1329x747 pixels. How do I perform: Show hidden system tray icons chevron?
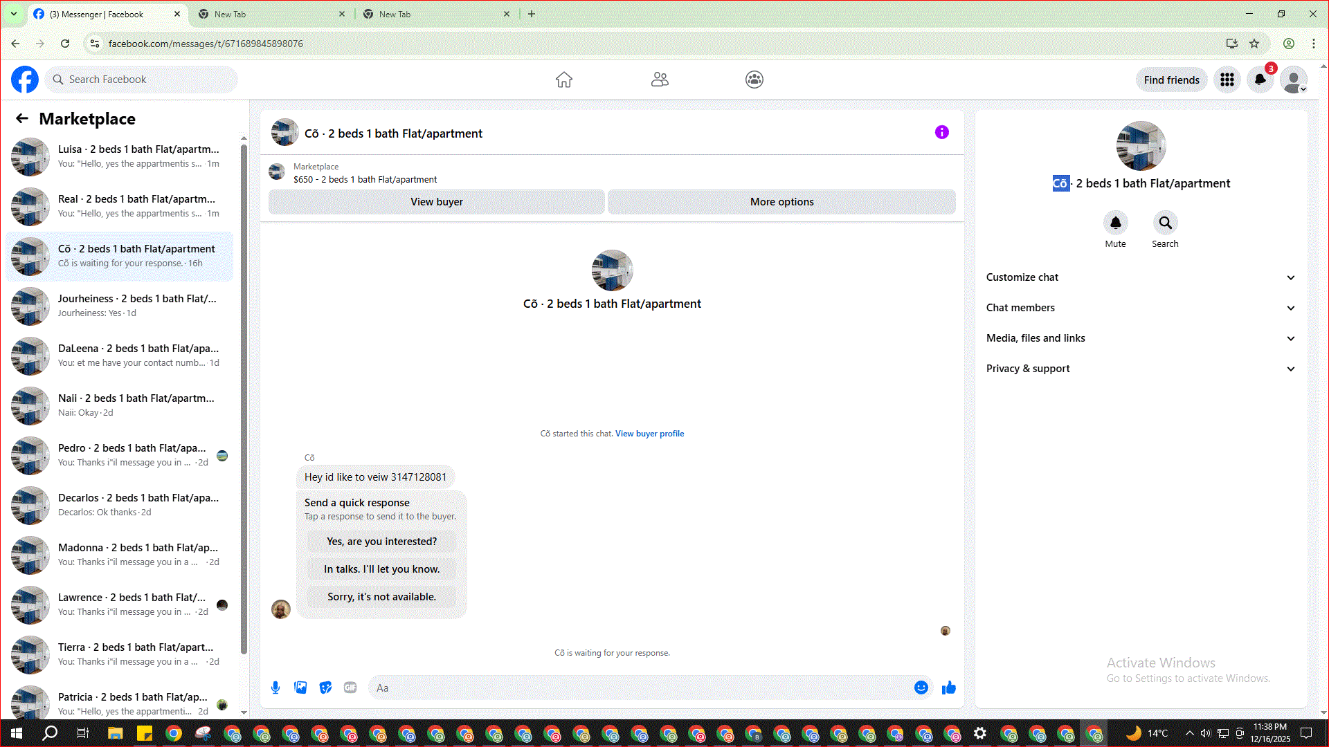tap(1189, 733)
